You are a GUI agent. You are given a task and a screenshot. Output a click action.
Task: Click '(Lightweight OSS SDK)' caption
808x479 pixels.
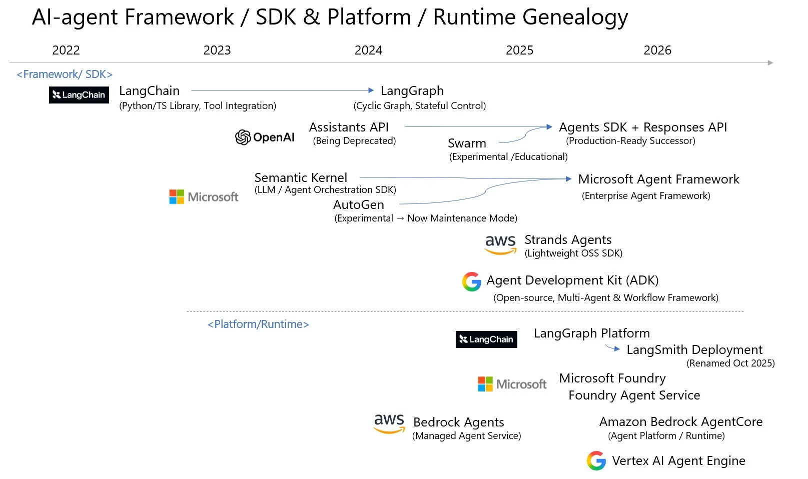coord(573,253)
